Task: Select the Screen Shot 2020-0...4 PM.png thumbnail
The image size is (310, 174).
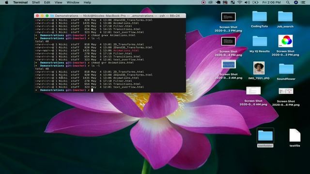Action: click(x=228, y=41)
